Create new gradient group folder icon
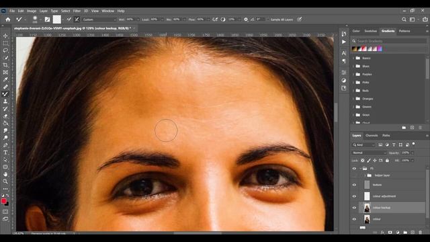The image size is (430, 242). (x=404, y=128)
